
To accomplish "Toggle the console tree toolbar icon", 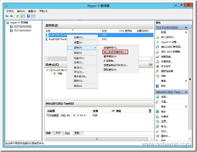I will (x=22, y=16).
